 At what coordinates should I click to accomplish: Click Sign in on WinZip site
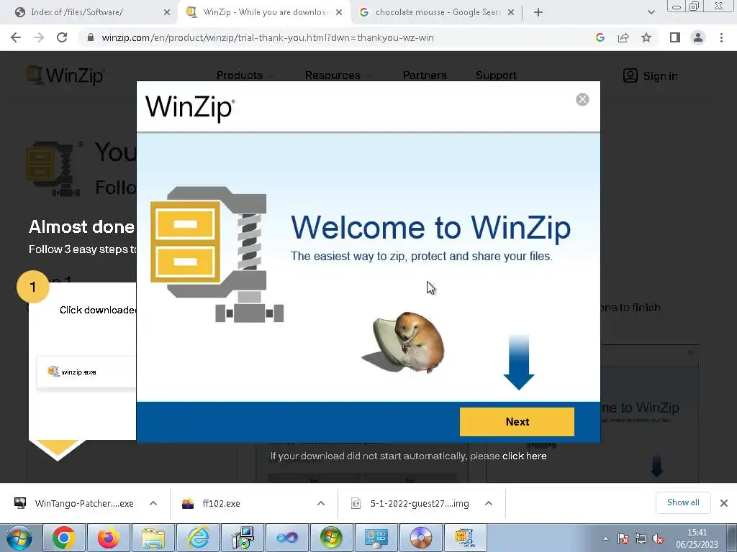pos(651,75)
